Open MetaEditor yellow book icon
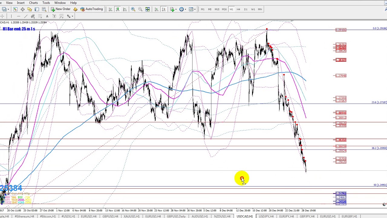The image size is (387, 218). click(x=75, y=9)
